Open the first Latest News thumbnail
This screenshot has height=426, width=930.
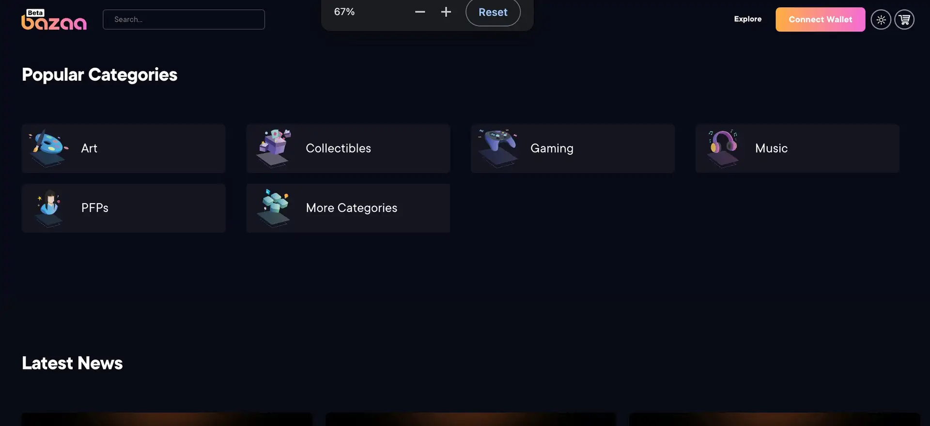coord(167,419)
